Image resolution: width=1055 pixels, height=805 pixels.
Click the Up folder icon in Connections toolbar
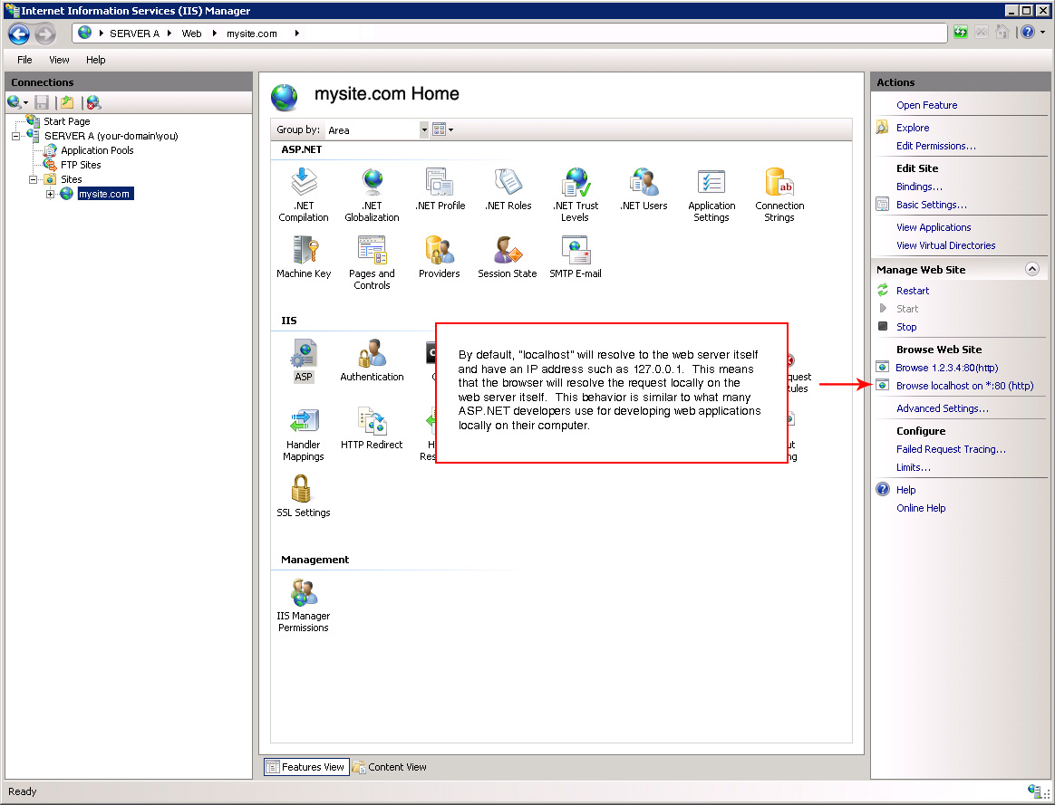[67, 102]
